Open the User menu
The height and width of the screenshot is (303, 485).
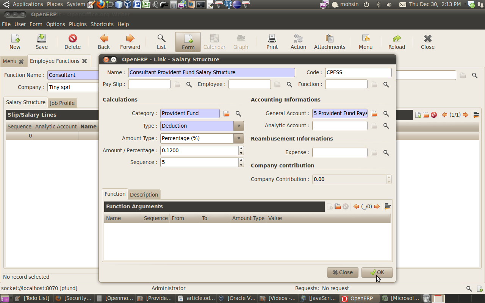click(20, 24)
